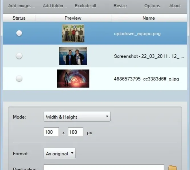Click into the Destination path field

[x=104, y=167]
